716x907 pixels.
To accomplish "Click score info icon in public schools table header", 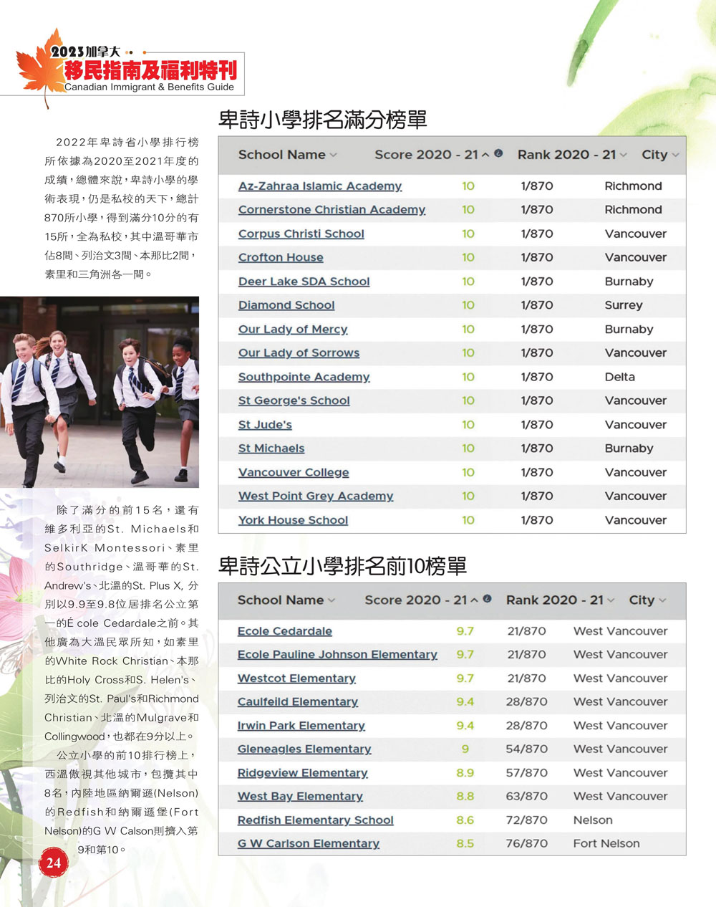I will 487,598.
